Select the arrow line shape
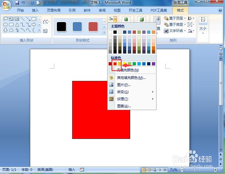Screen dimensions: 225x174 point(28,19)
